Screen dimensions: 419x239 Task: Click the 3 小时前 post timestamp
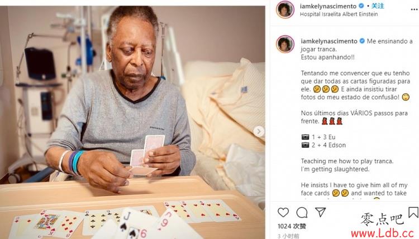288,236
